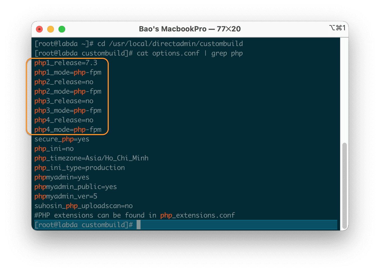
Task: Minimize terminal with the yellow button
Action: pyautogui.click(x=51, y=29)
